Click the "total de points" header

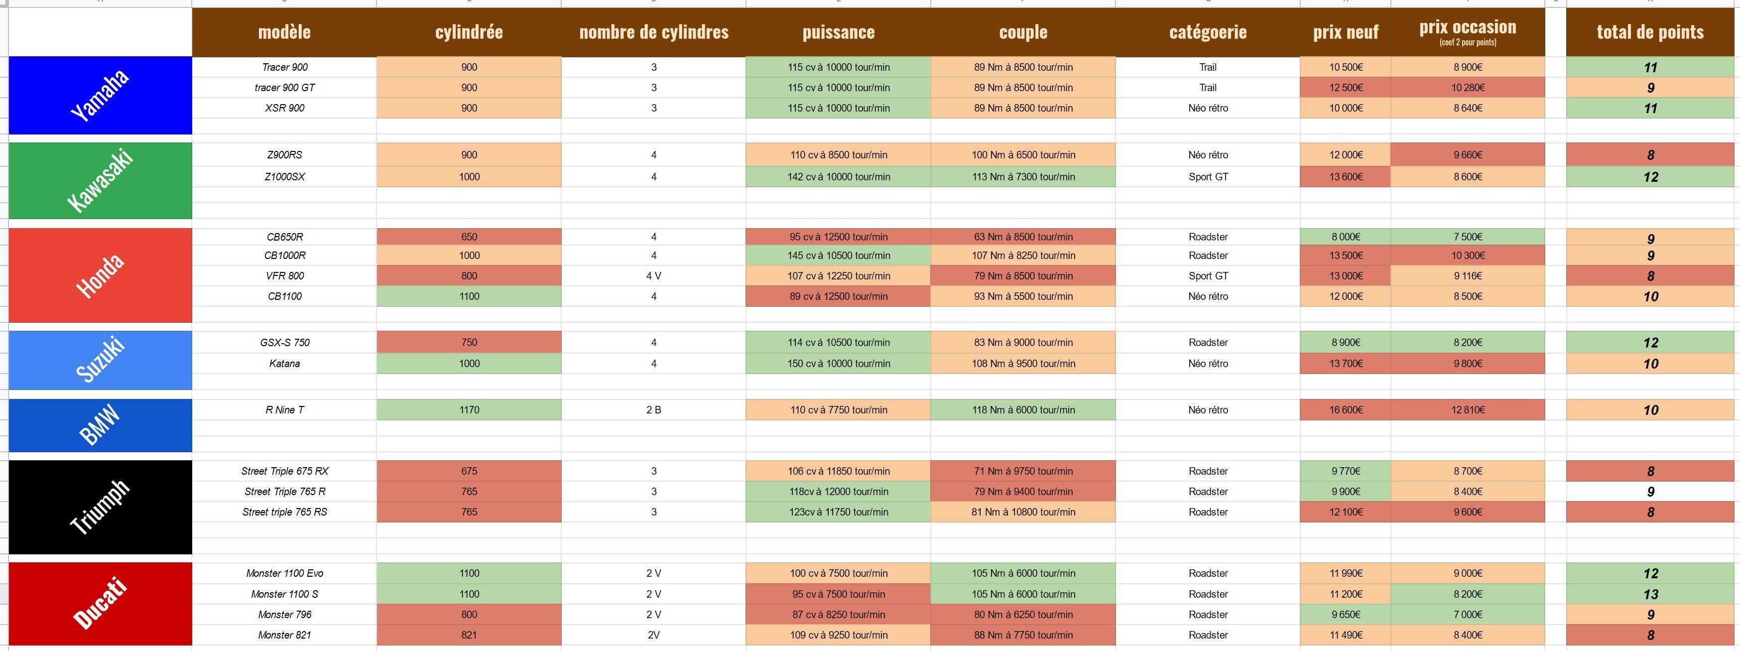1649,32
